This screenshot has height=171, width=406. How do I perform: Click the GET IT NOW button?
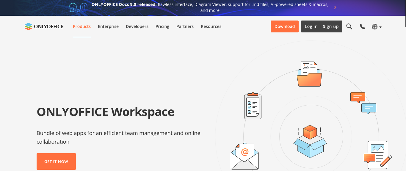point(56,161)
